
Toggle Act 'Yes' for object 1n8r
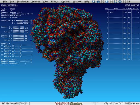tap(129, 12)
